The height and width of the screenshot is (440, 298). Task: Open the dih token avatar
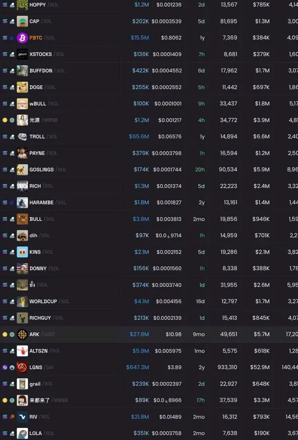coord(22,236)
